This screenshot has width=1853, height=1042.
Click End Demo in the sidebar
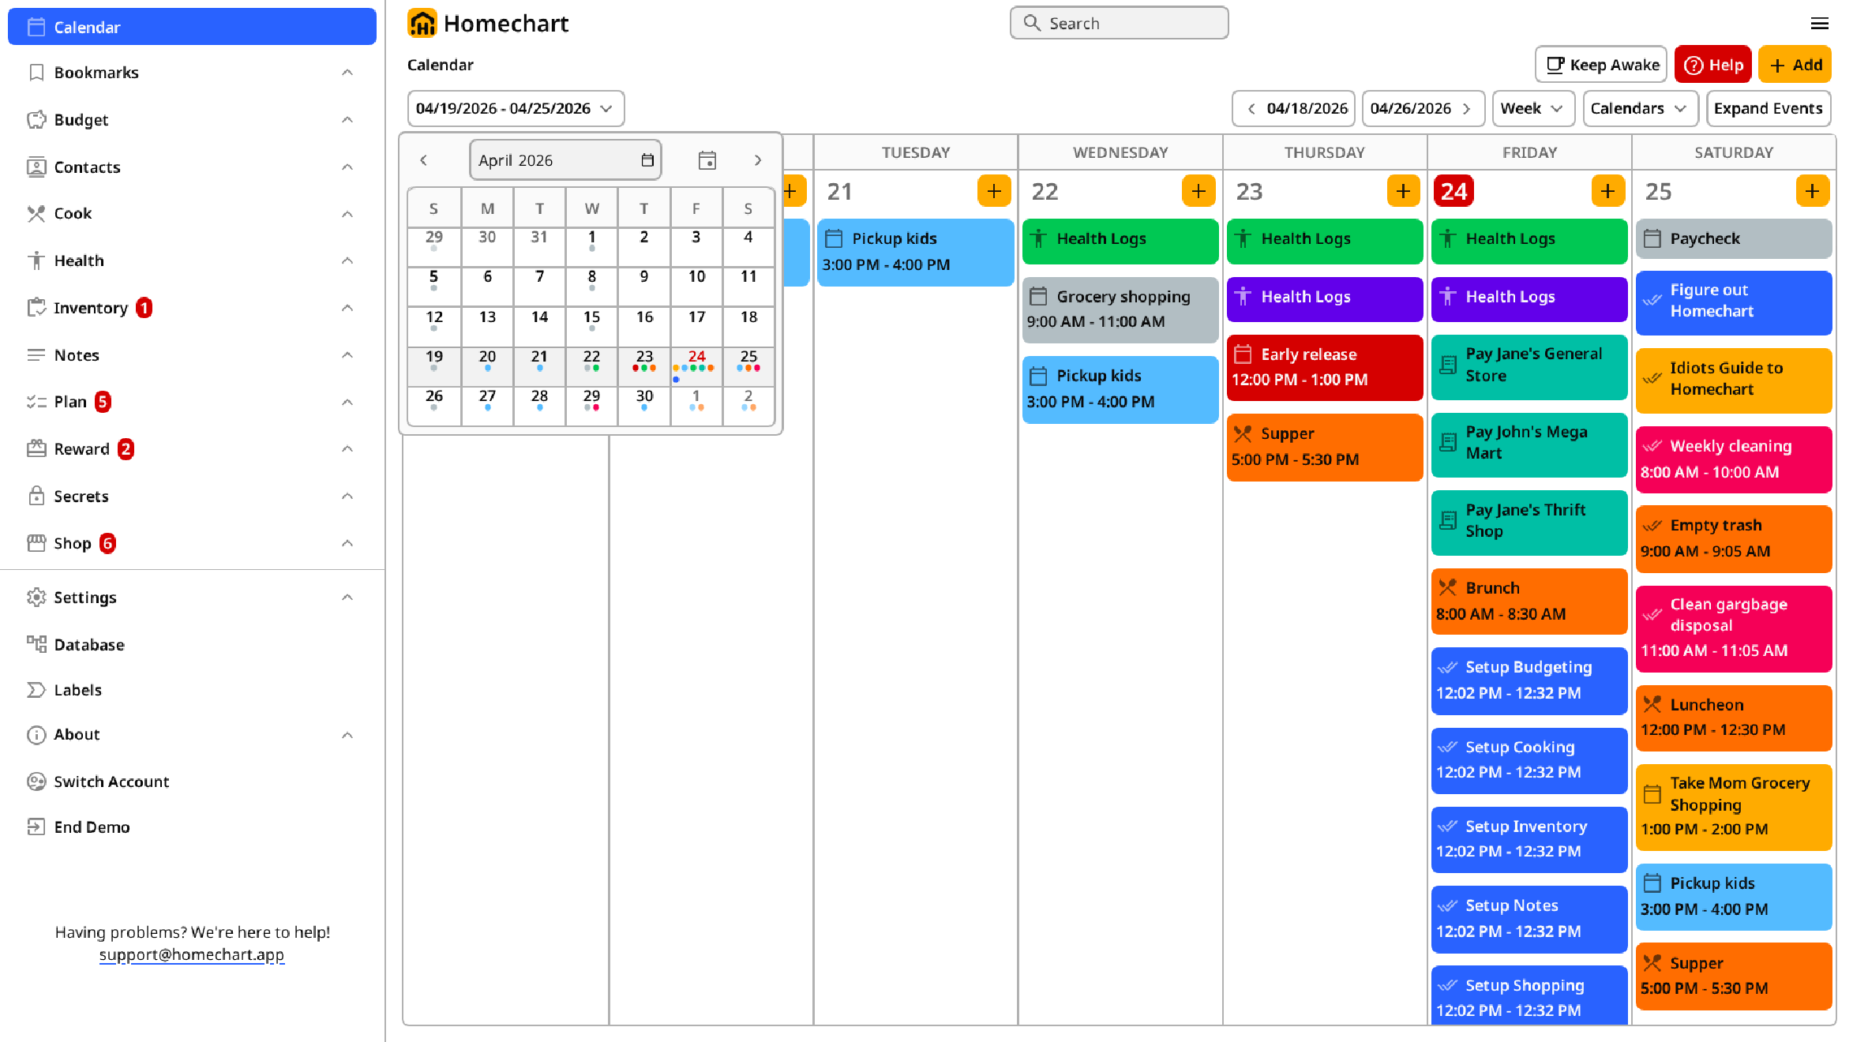[x=192, y=826]
